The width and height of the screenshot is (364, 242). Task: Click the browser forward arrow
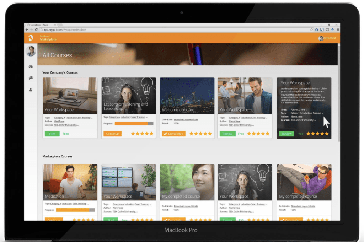coord(32,30)
